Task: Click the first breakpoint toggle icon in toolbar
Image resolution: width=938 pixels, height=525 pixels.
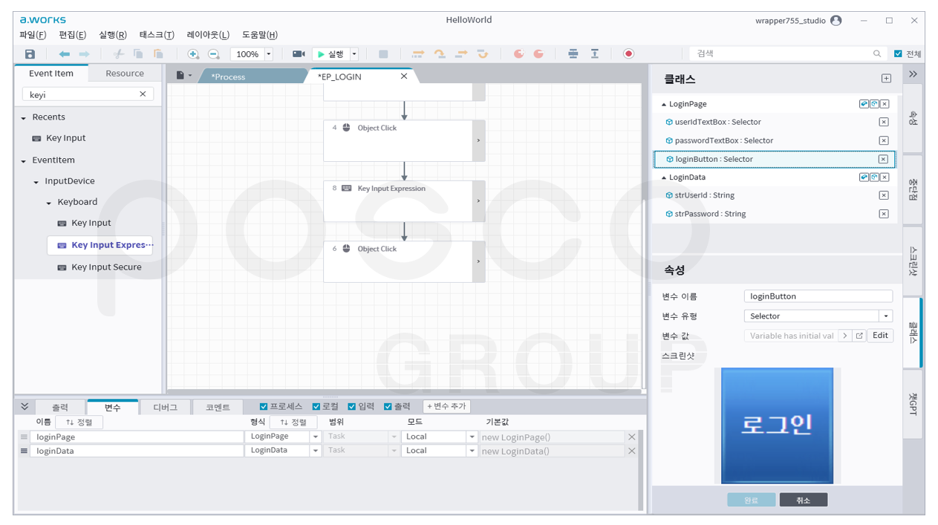Action: [518, 53]
